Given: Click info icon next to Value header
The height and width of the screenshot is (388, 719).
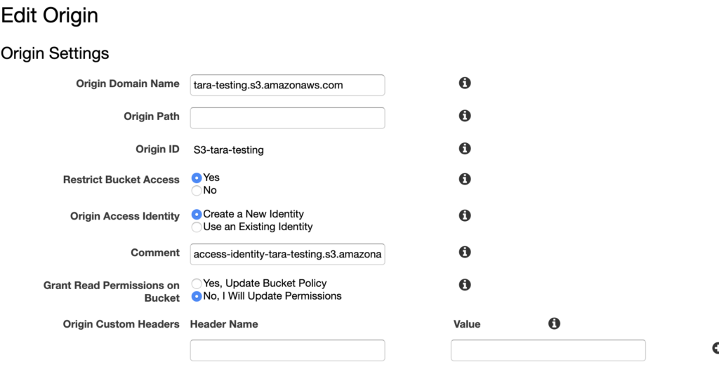Looking at the screenshot, I should [554, 323].
